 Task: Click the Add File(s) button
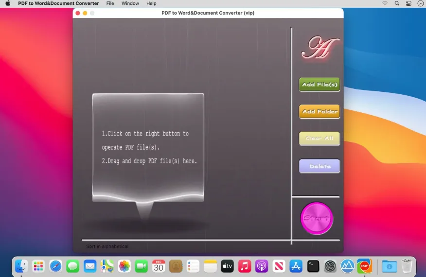click(319, 85)
